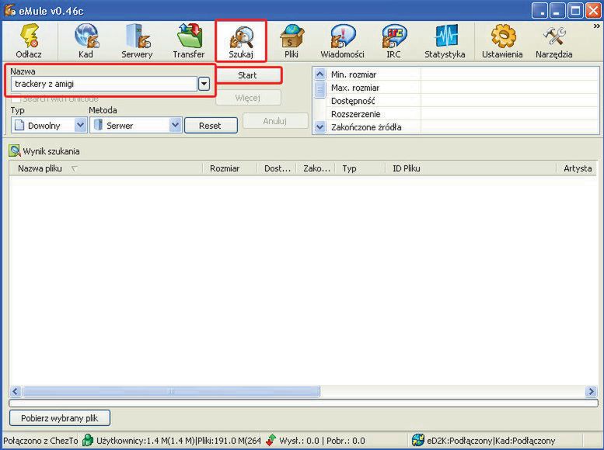
Task: Click 'Połączono z ChezTo' status text
Action: (x=40, y=441)
